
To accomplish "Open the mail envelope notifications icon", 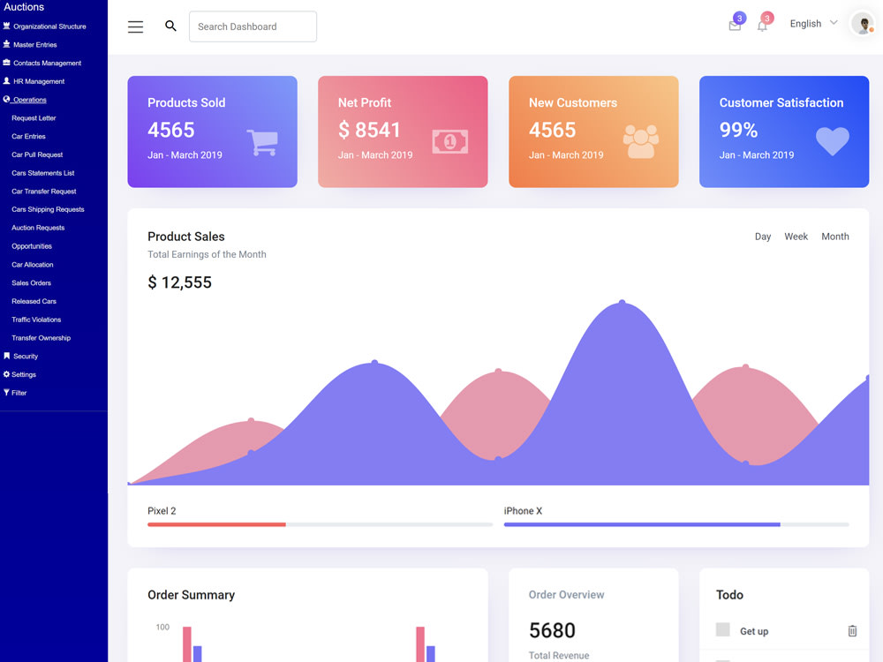I will tap(735, 26).
